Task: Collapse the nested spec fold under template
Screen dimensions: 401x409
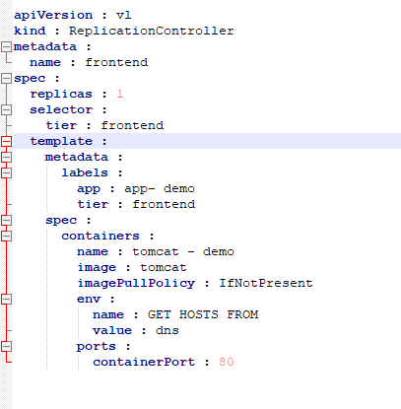Action: click(x=6, y=220)
